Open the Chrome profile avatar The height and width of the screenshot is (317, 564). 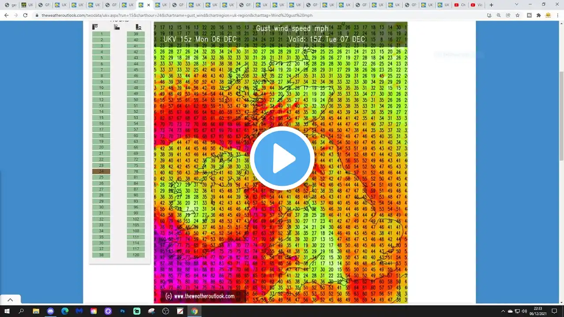point(548,15)
